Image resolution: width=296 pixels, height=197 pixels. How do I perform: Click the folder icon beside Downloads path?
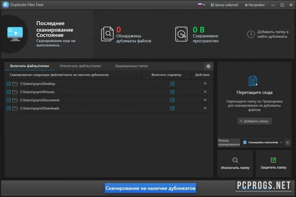[15, 108]
